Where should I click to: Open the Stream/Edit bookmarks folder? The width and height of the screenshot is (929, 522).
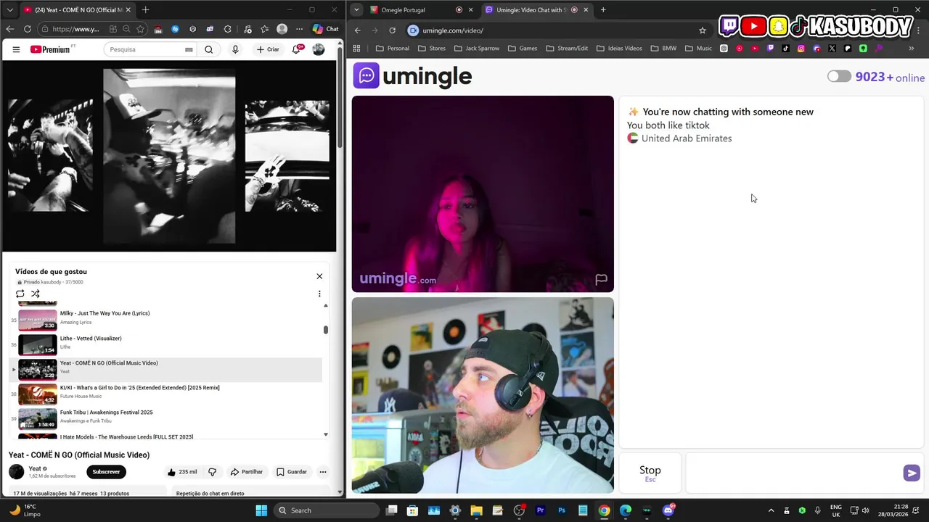tap(566, 49)
